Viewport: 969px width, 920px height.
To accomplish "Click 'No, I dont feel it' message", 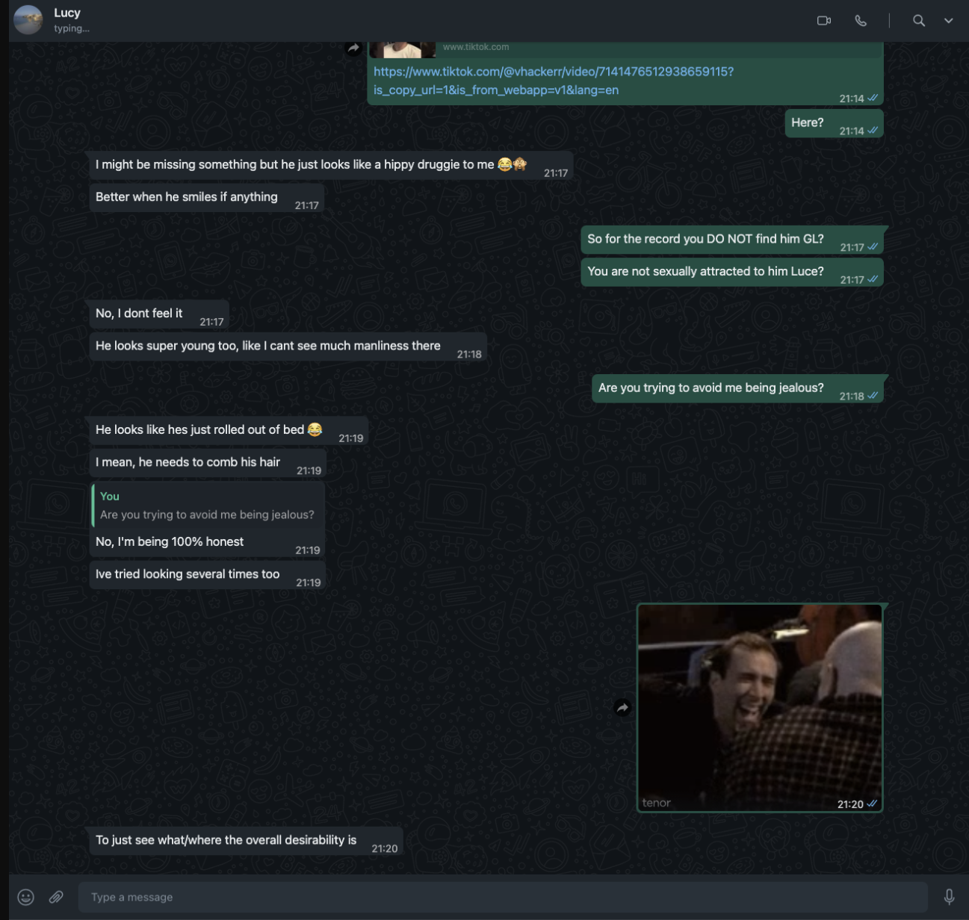I will 139,314.
